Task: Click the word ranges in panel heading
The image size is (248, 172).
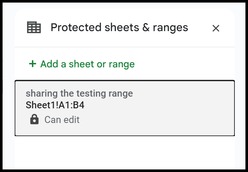Action: [x=171, y=28]
